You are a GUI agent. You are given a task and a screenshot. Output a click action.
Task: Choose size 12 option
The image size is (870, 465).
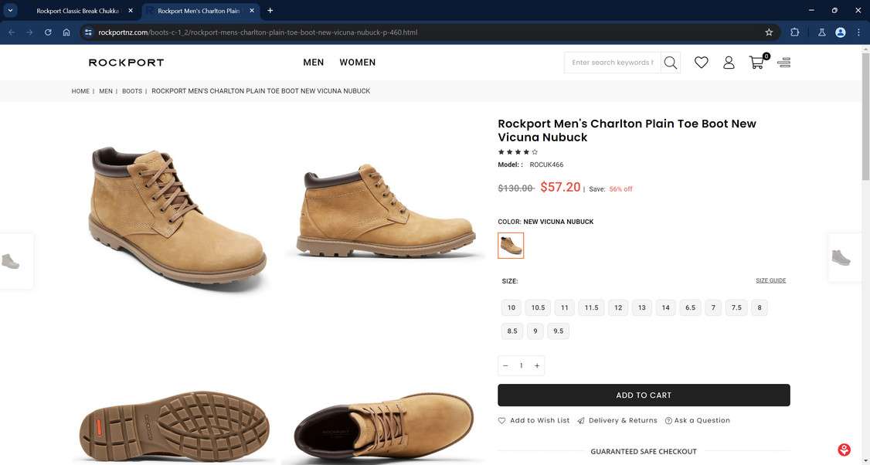tap(618, 307)
